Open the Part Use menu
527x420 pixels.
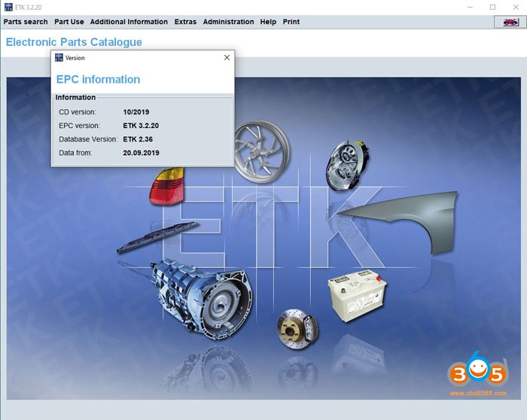click(x=69, y=22)
